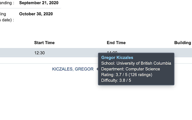This screenshot has width=192, height=120.
Task: Click the Building column header
Action: click(182, 43)
